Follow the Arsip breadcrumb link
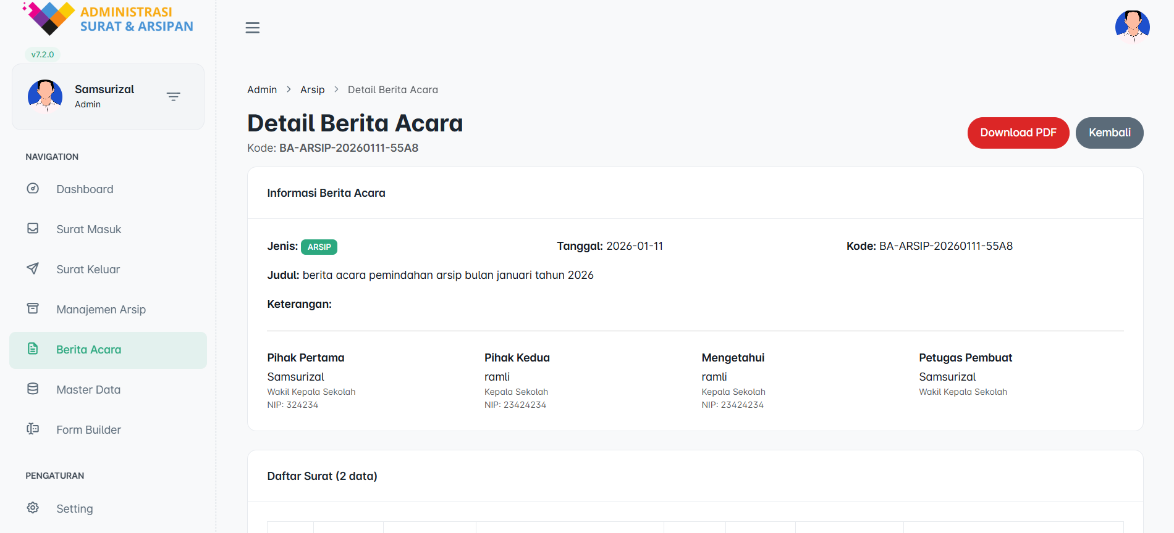Viewport: 1174px width, 533px height. (x=313, y=90)
